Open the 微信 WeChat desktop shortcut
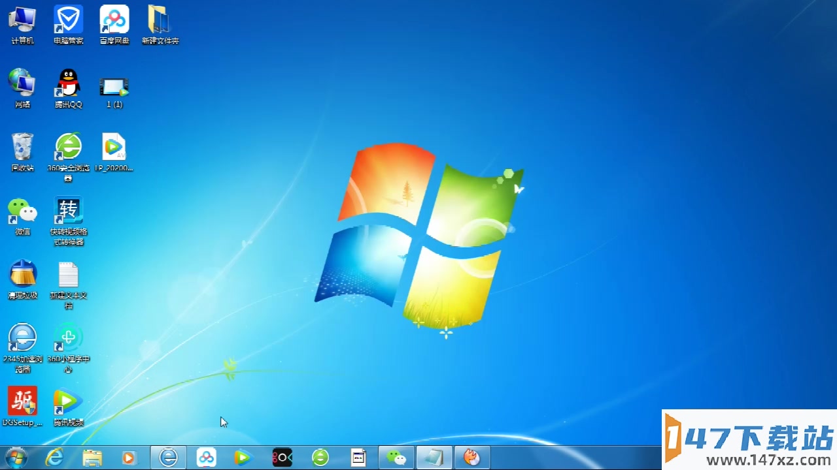 [22, 216]
